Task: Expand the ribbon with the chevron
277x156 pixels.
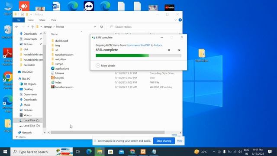Action: click(175, 20)
